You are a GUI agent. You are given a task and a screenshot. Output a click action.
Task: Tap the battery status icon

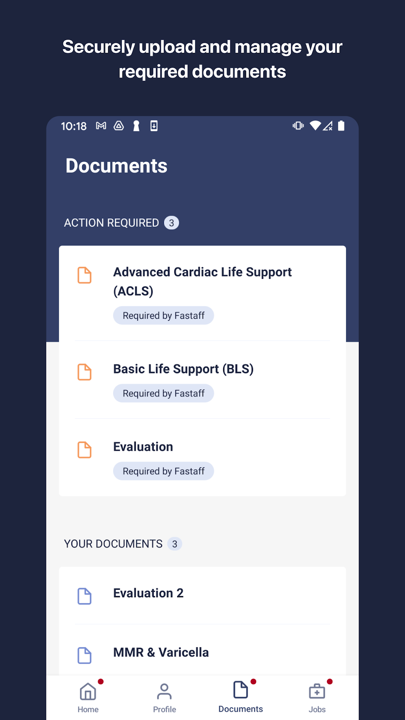341,126
